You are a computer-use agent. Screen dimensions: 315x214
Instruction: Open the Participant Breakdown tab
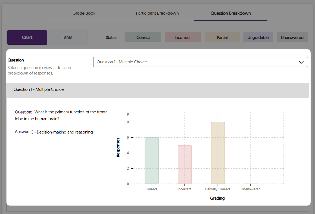[157, 13]
